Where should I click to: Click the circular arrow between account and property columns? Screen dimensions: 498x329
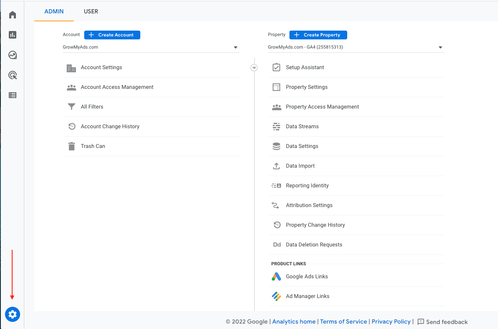(254, 68)
